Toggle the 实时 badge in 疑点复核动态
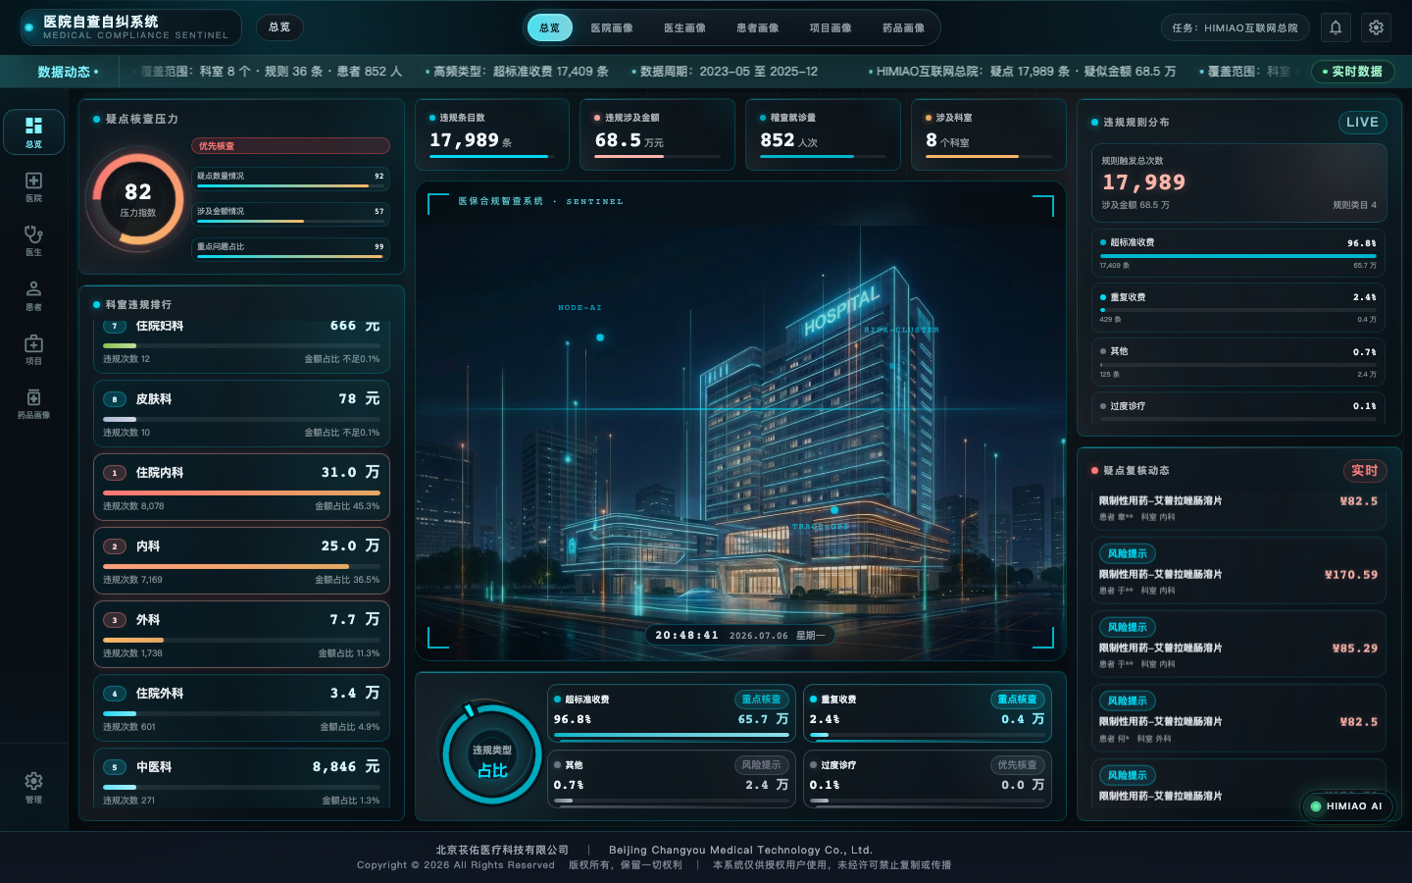1412x883 pixels. (1364, 471)
